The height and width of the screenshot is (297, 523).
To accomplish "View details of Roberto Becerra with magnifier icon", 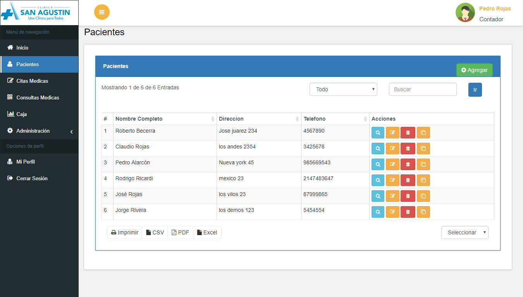I will (x=378, y=133).
